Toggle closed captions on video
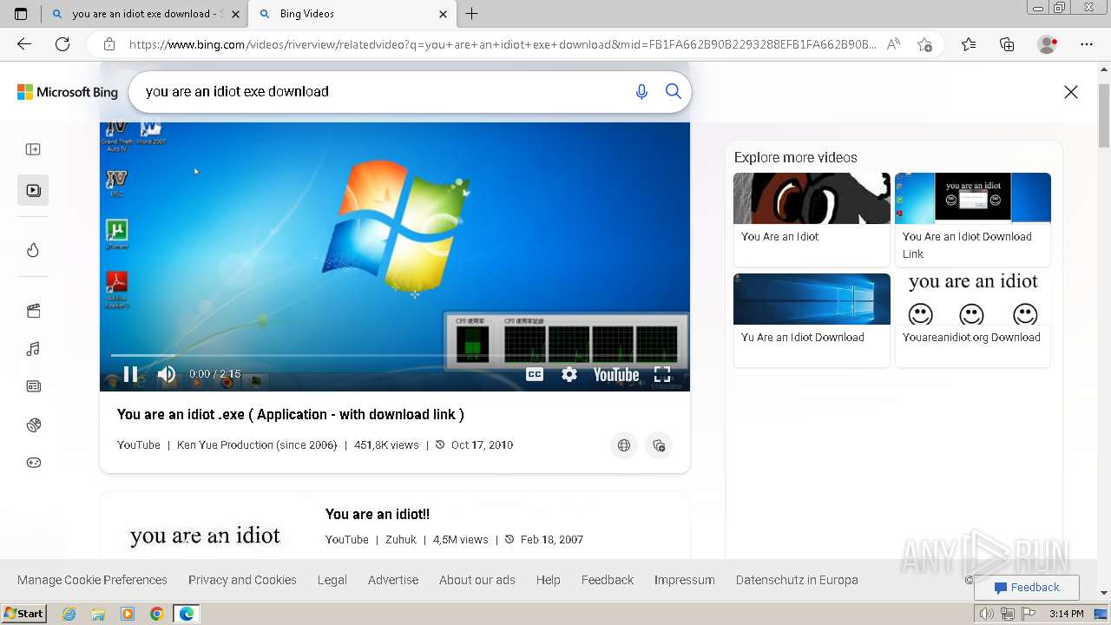1111x625 pixels. pyautogui.click(x=535, y=374)
